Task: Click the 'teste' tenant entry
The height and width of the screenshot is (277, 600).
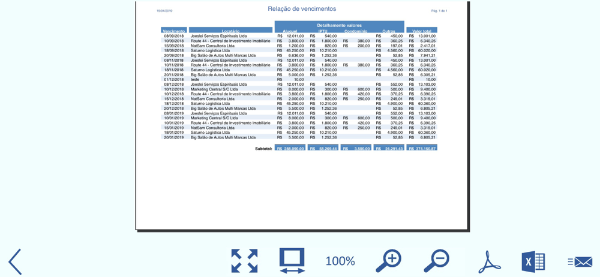Action: (195, 79)
